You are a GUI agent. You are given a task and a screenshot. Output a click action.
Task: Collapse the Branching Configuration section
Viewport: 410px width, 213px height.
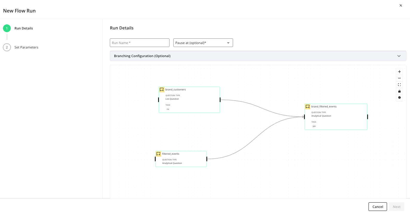tap(399, 56)
